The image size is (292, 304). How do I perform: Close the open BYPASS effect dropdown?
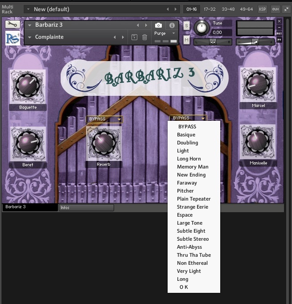click(x=188, y=118)
